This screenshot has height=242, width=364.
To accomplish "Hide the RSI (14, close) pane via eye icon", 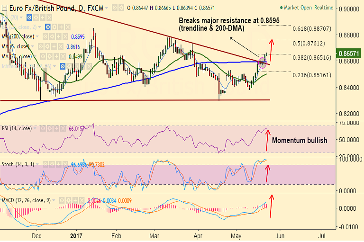I will pyautogui.click(x=43, y=128).
